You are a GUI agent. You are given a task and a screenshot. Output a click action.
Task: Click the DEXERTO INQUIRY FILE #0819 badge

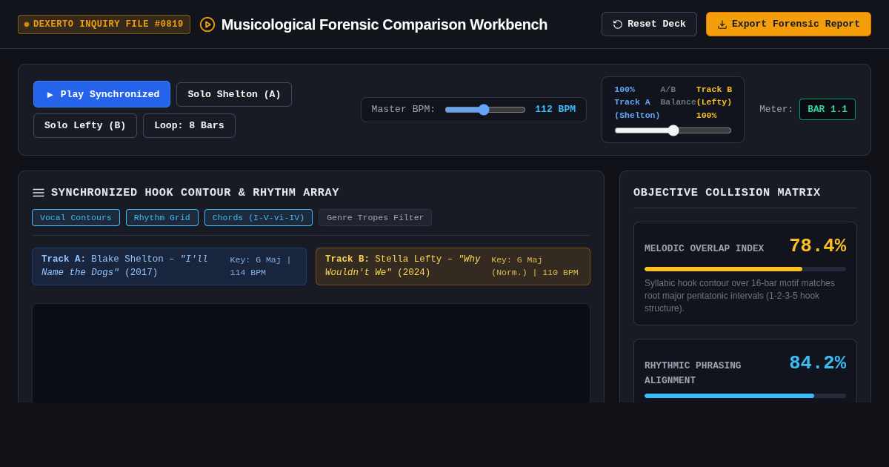click(x=104, y=24)
